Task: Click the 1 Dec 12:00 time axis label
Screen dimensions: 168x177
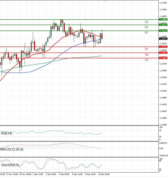Action: point(38,174)
